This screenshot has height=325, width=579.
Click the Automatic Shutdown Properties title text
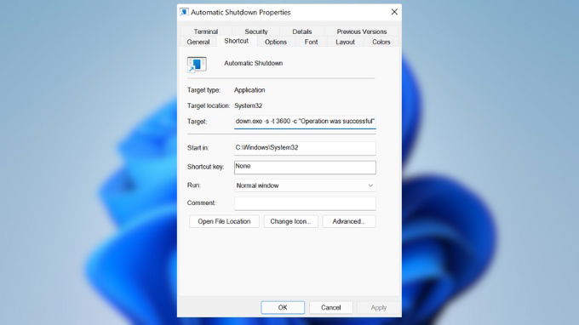(x=240, y=12)
